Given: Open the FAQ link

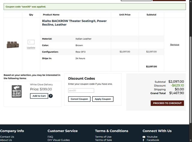Looking at the screenshot, I should point(50,137).
